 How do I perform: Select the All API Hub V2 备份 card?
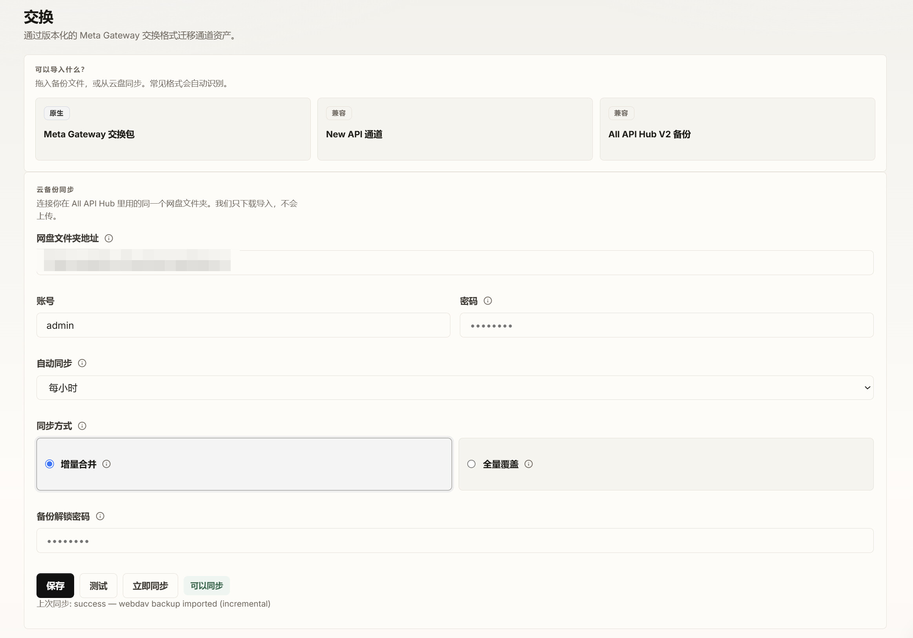pyautogui.click(x=737, y=129)
